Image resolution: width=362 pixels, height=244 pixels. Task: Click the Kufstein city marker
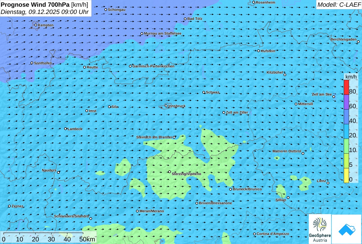(259, 51)
